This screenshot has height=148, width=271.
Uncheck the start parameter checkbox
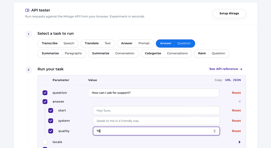51,111
